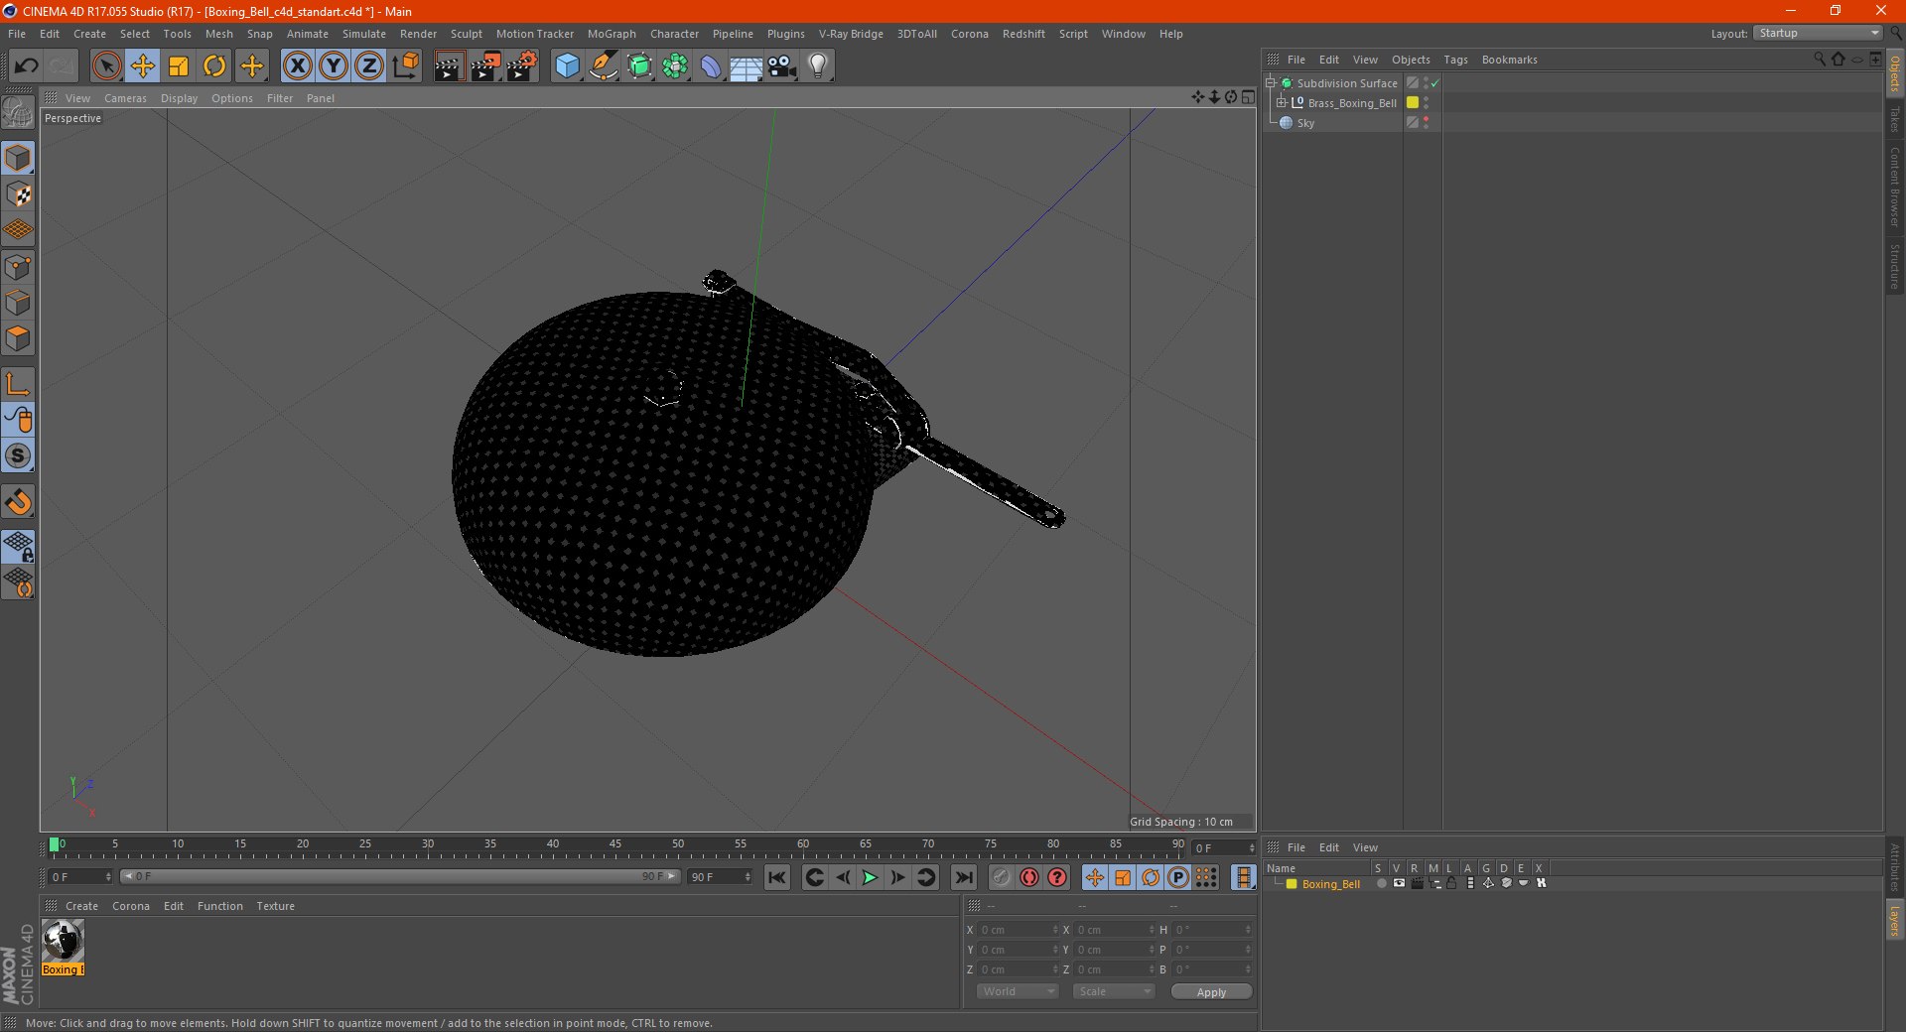Open the Layout Startup dropdown
Screen dimensions: 1906x1032
click(x=1819, y=33)
